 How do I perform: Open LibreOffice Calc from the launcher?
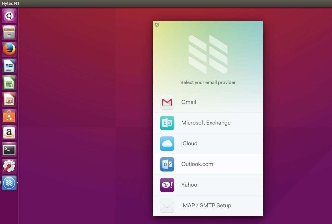point(9,83)
